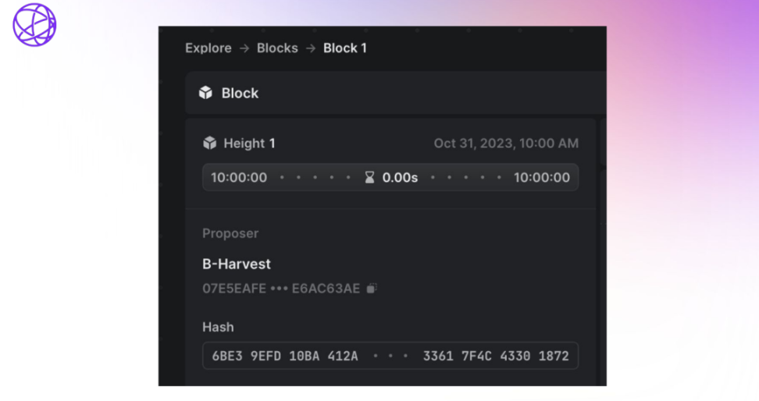The image size is (759, 401).
Task: Click the Height 1 label
Action: [249, 144]
